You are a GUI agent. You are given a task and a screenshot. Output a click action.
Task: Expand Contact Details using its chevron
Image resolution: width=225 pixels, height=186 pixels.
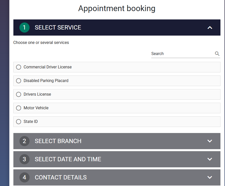coord(210,177)
